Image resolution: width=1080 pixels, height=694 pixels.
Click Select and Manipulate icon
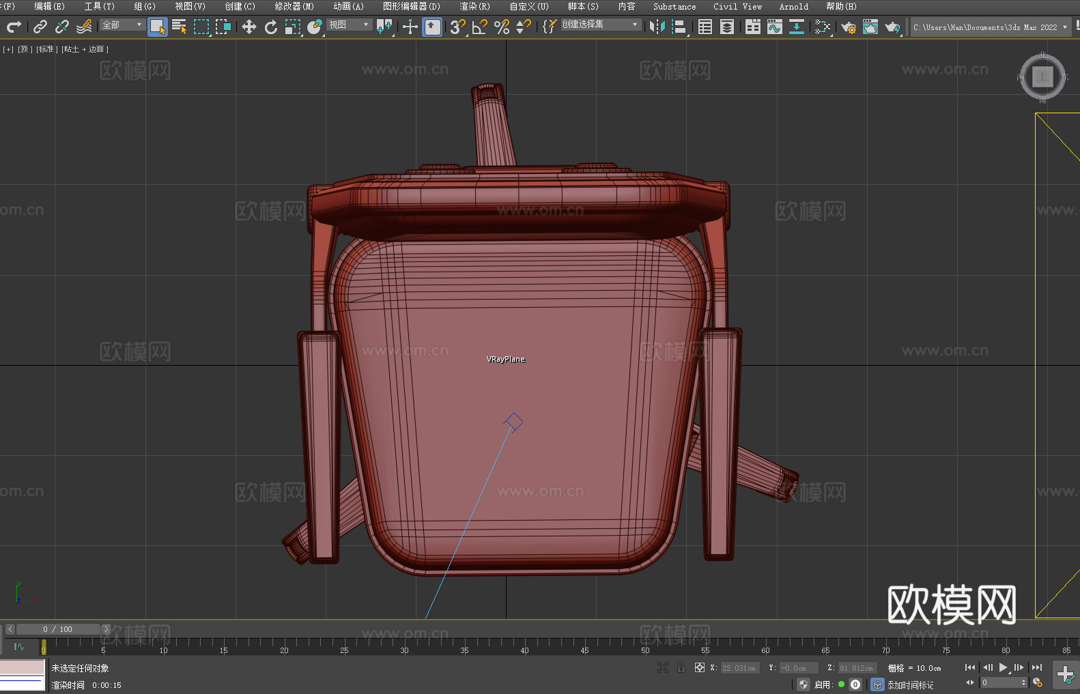(410, 27)
